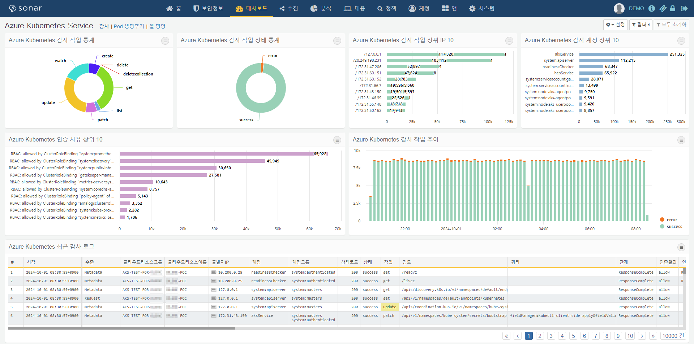Go to page 2 of log table
694x344 pixels.
[540, 336]
